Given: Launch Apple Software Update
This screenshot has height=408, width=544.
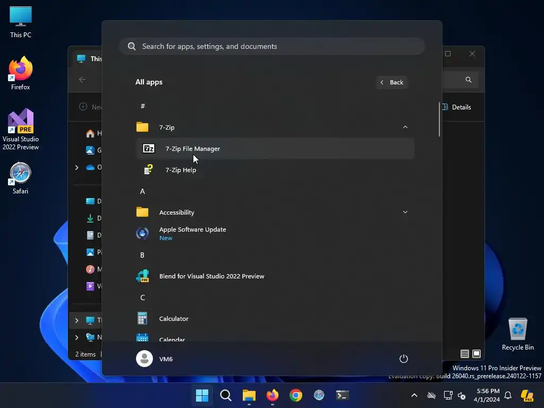Looking at the screenshot, I should pos(275,234).
